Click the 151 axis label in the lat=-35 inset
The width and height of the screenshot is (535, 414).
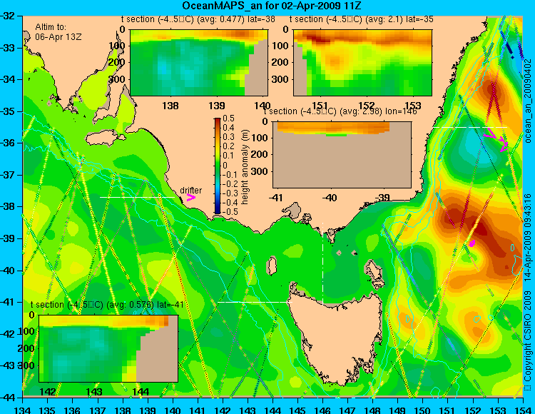pyautogui.click(x=320, y=106)
